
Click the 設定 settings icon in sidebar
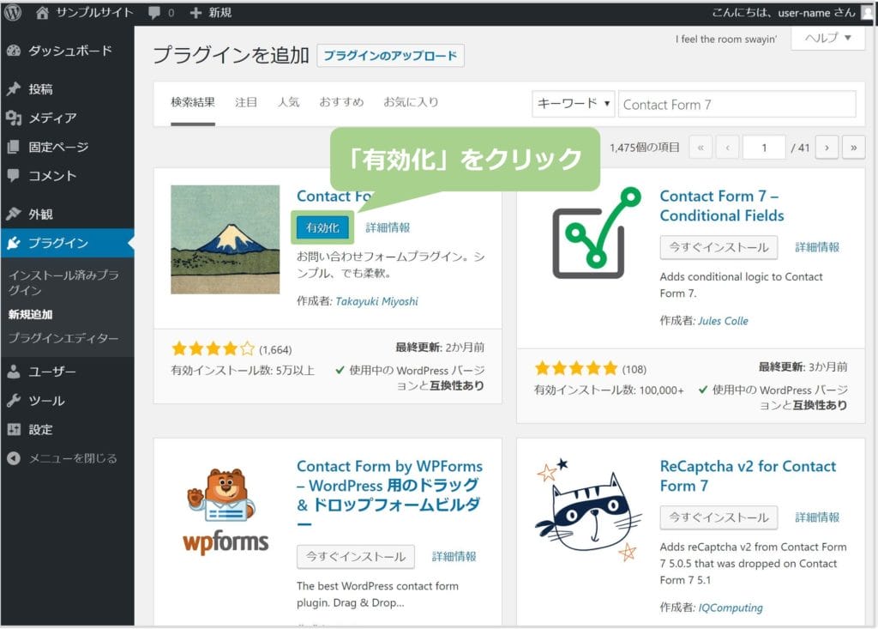14,429
